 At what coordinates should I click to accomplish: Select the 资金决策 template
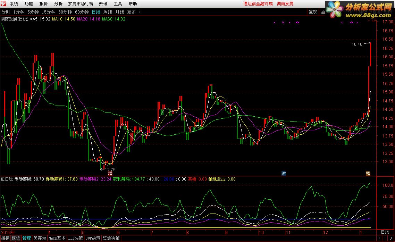[x=111, y=238]
